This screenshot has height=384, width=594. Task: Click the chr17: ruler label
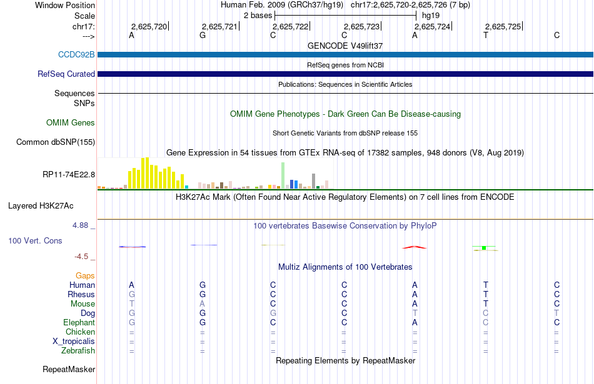pyautogui.click(x=84, y=26)
